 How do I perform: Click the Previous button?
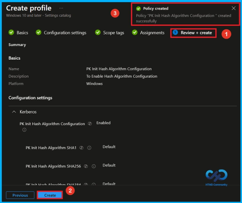coord(20,195)
